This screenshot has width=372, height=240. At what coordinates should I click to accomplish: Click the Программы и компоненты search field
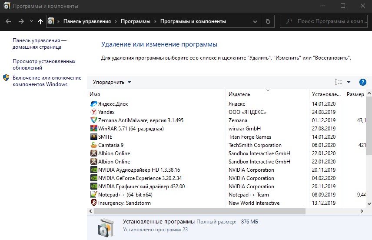(324, 21)
